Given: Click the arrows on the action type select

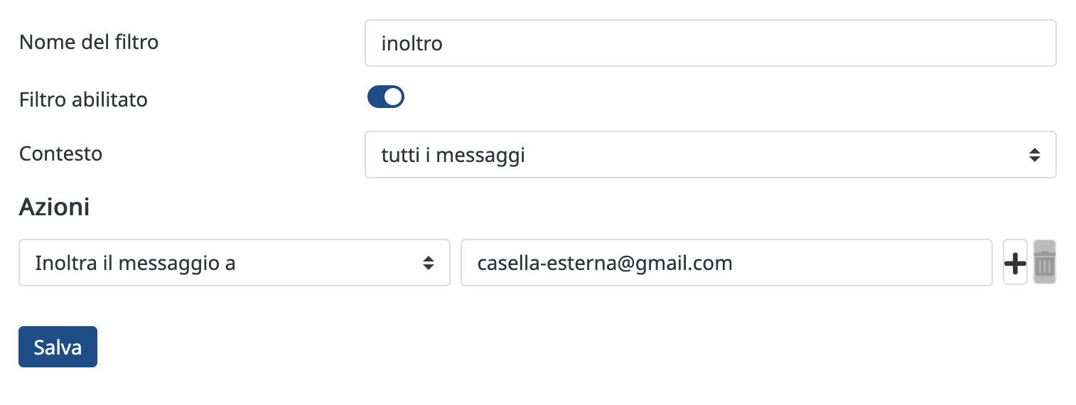Looking at the screenshot, I should 429,263.
